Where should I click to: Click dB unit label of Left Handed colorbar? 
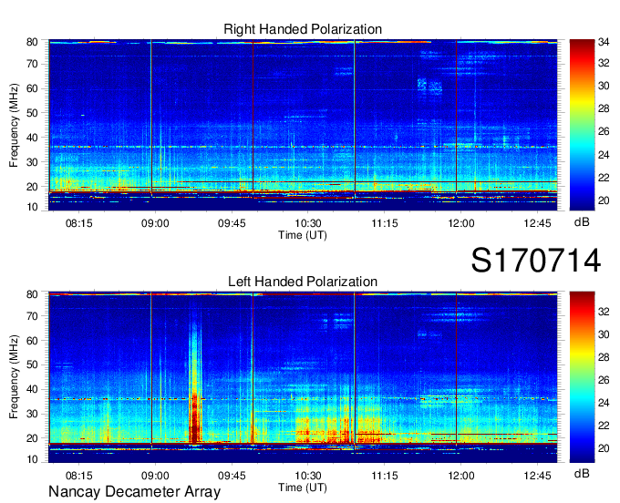[x=582, y=473]
